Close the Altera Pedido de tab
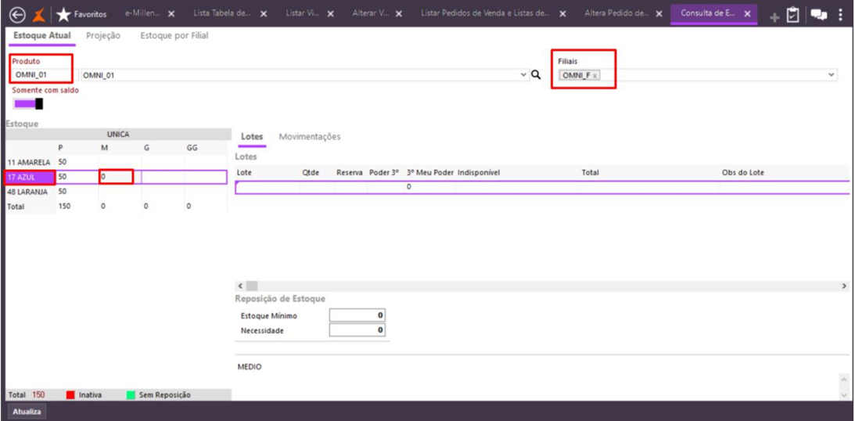The height and width of the screenshot is (421, 855). pyautogui.click(x=659, y=14)
